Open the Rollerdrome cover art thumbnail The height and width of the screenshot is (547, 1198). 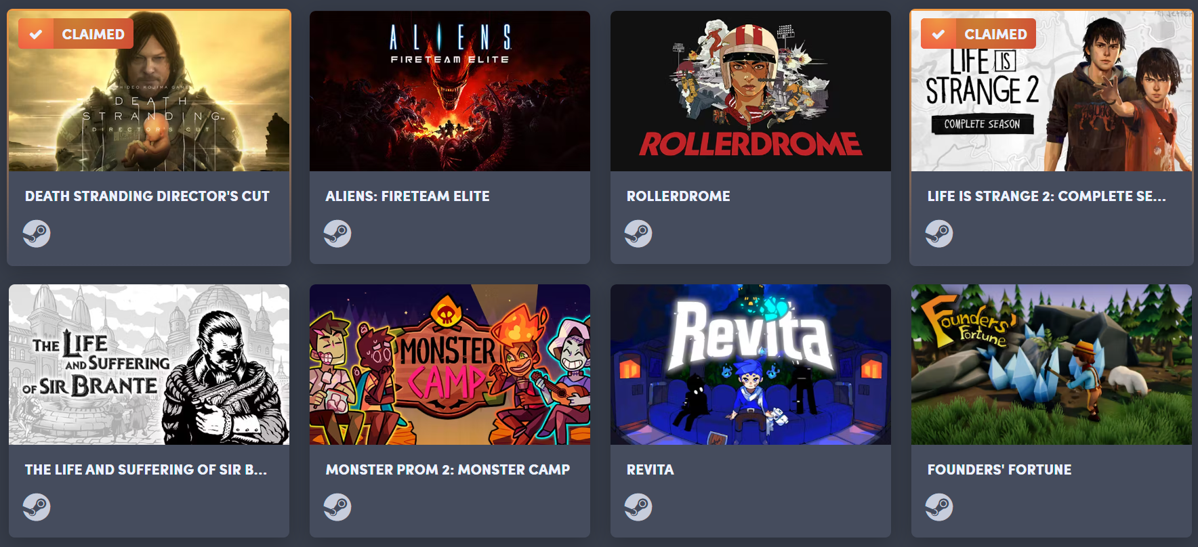coord(751,91)
